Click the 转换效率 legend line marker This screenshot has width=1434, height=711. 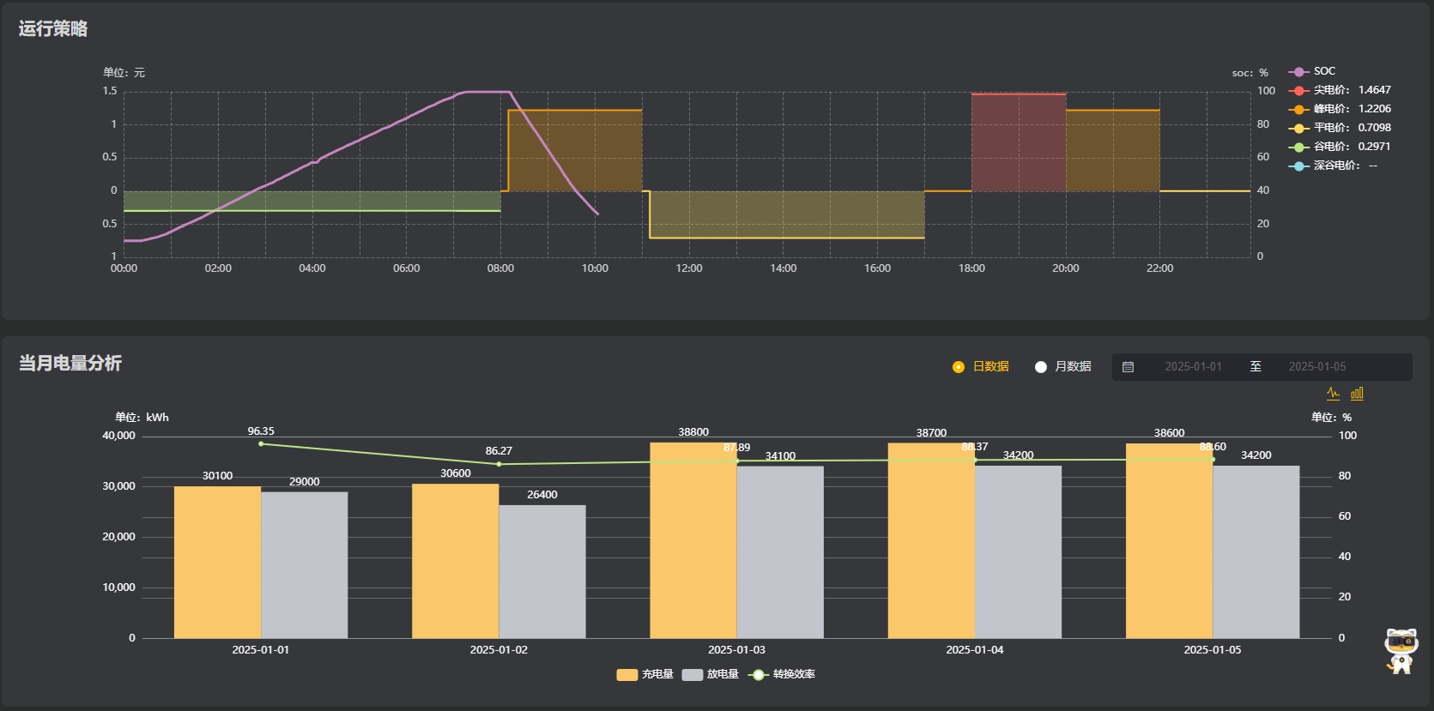point(758,675)
